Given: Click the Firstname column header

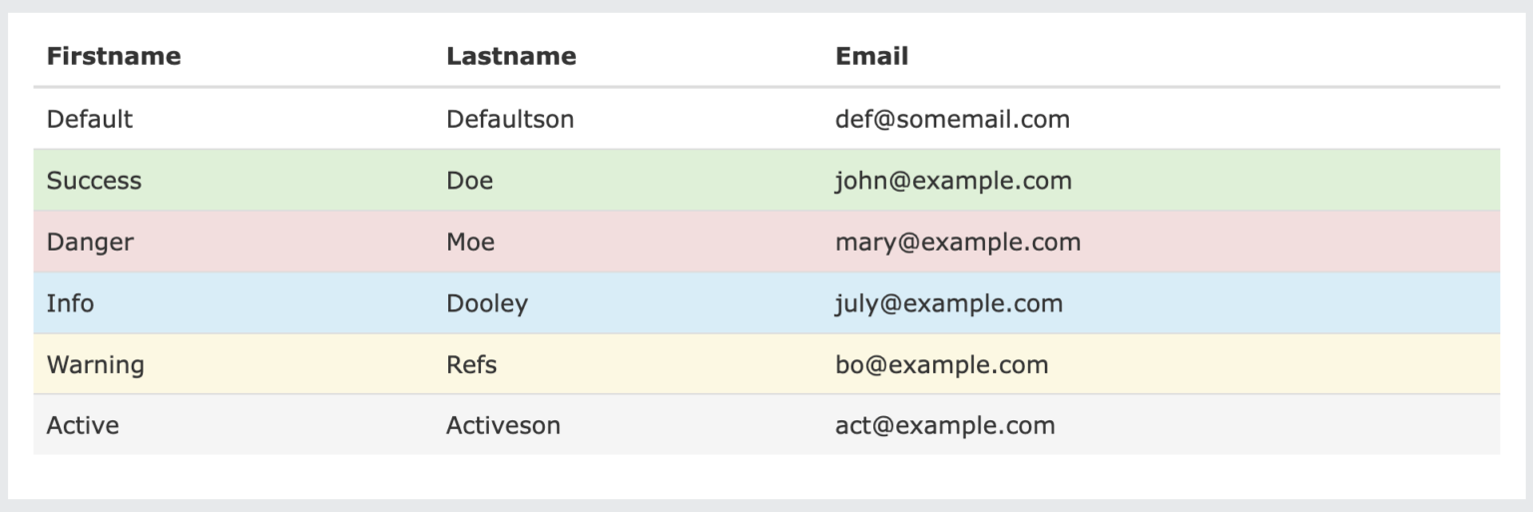Looking at the screenshot, I should [114, 56].
